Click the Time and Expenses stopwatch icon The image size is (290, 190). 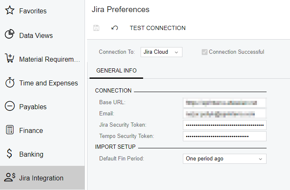tap(10, 82)
